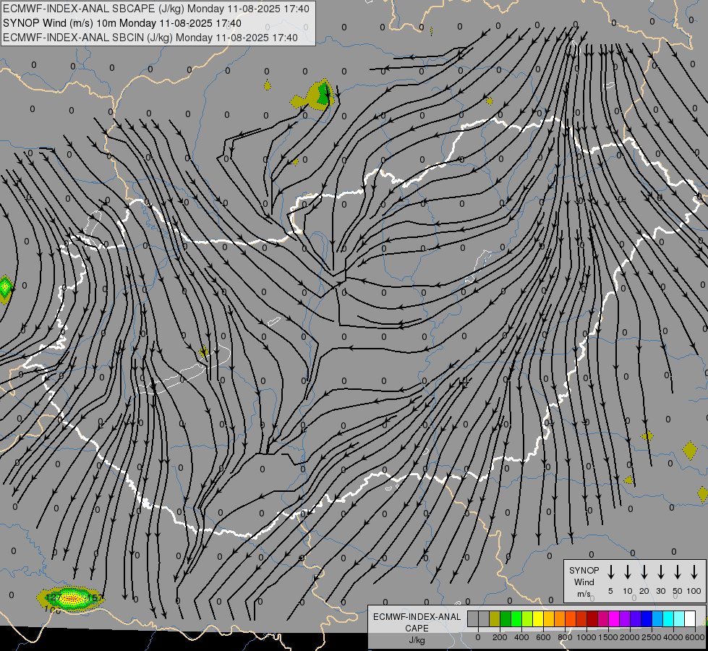Screen dimensions: 708x651
Task: Pick the bright cyan CAPE legend swatch
Action: click(x=668, y=618)
